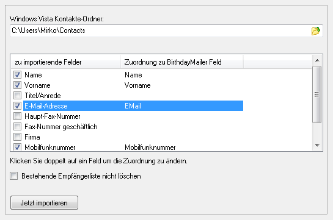This screenshot has height=220, width=333.
Task: Open the folder browse icon for contacts path
Action: coord(315,31)
